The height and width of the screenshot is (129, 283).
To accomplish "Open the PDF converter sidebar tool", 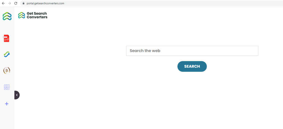I will click(6, 39).
